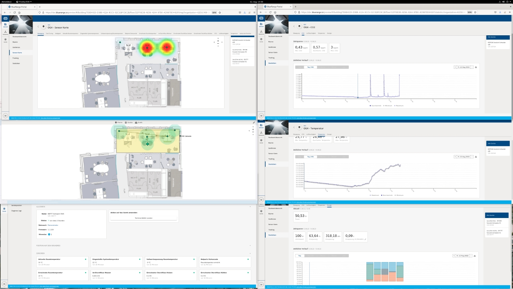513x289 pixels.
Task: Click the Gebäude icon in the top-left sidebar
Action: [x=5, y=24]
